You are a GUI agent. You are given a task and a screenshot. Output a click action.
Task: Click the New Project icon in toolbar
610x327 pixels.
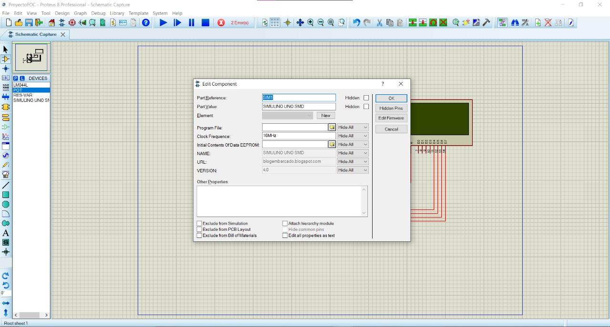click(x=9, y=22)
